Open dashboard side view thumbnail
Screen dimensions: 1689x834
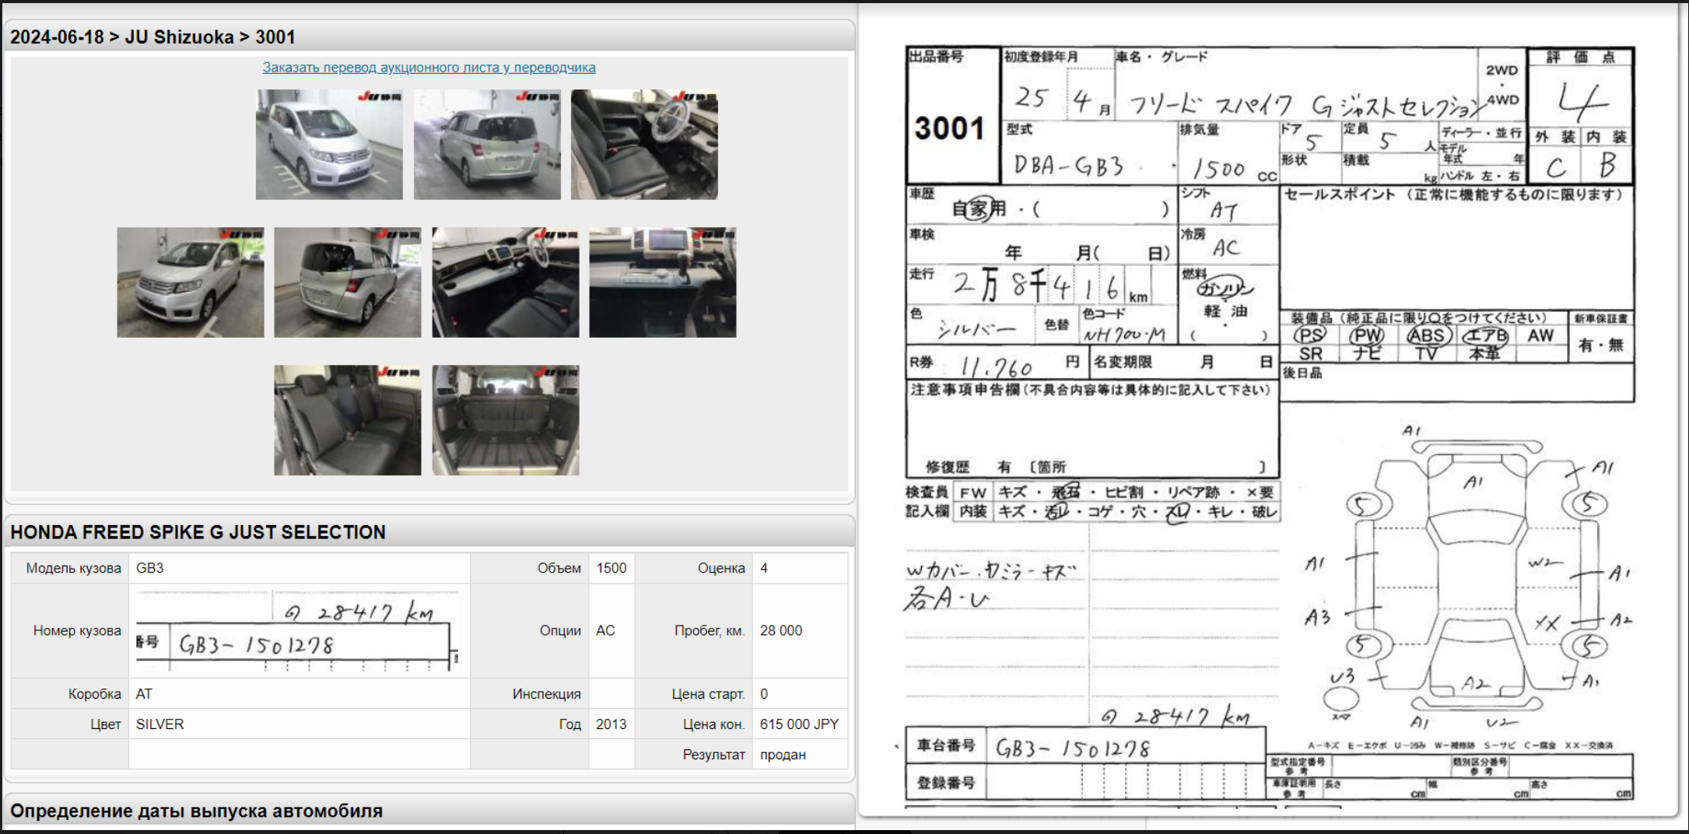[x=506, y=282]
